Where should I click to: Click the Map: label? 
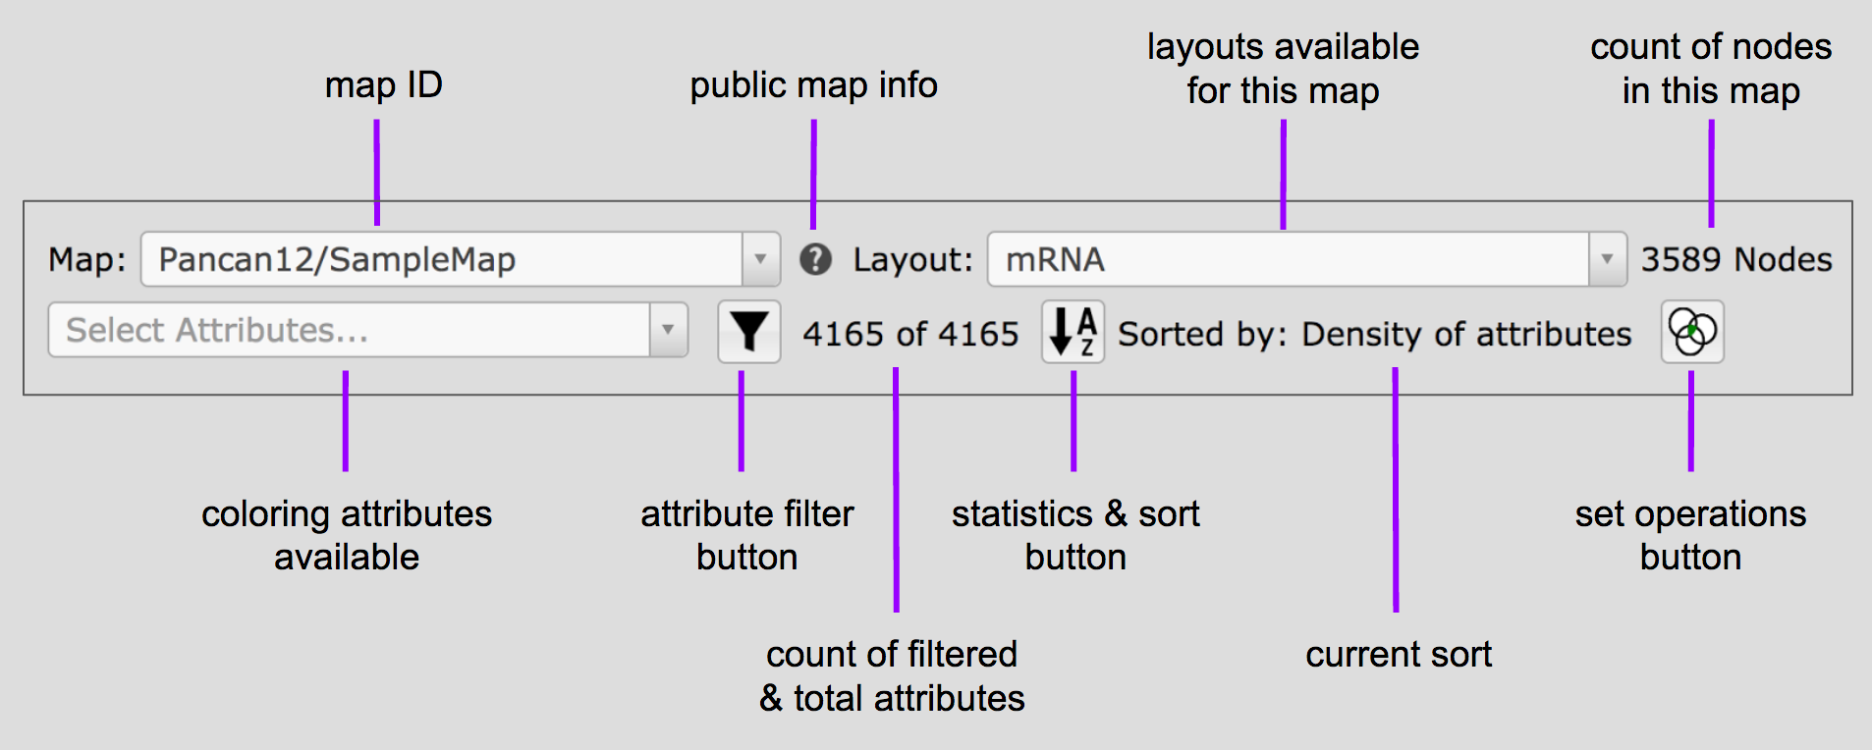tap(87, 259)
